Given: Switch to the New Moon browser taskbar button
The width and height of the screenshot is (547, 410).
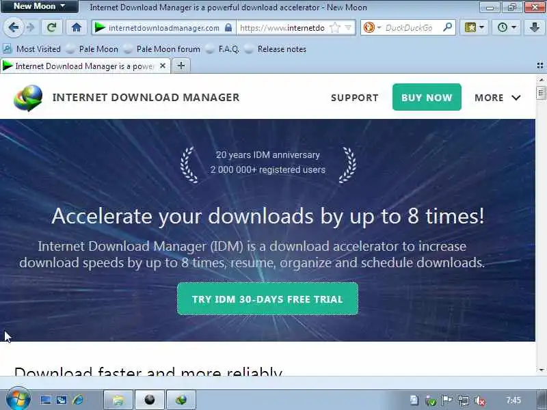Looking at the screenshot, I should (150, 400).
